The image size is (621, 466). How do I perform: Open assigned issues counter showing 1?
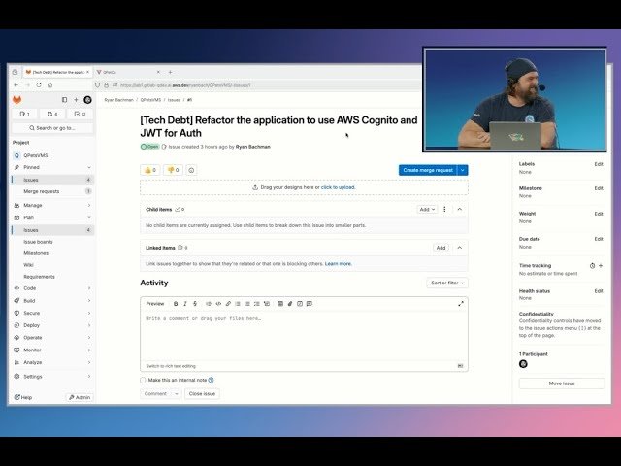[24, 115]
